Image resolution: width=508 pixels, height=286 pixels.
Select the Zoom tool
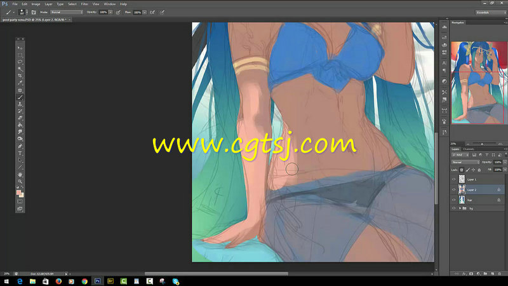click(20, 181)
